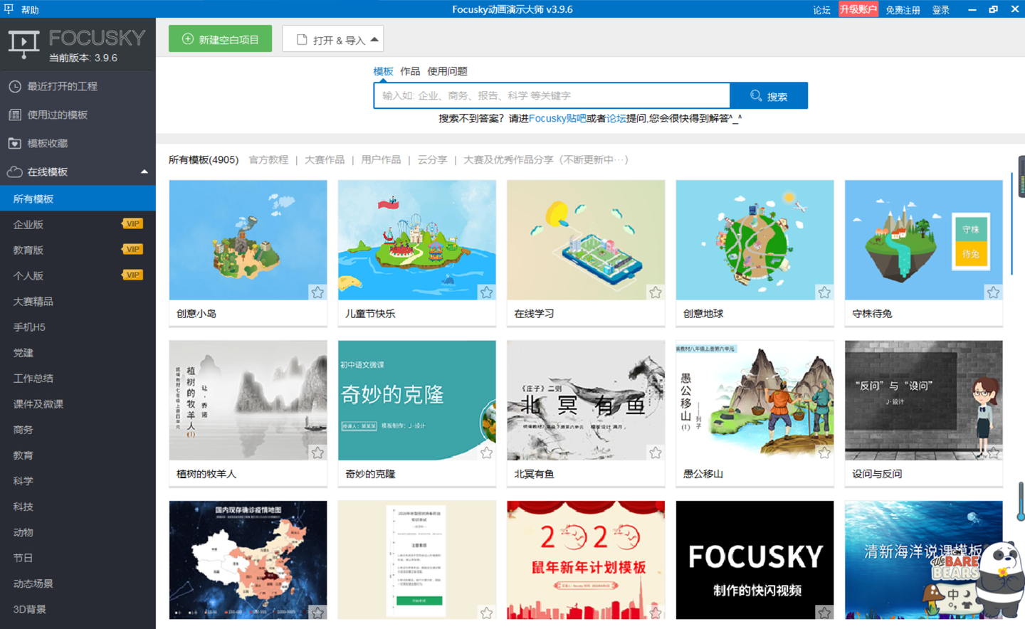Viewport: 1025px width, 629px height.
Task: Favorite the 植树的牧羊人 template star
Action: pyautogui.click(x=317, y=453)
